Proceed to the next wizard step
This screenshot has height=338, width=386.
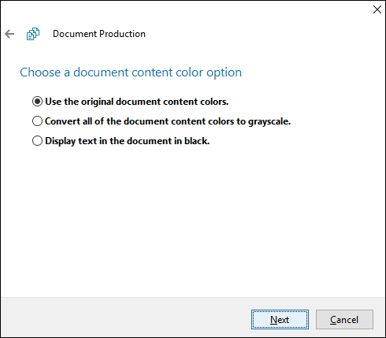tap(280, 320)
